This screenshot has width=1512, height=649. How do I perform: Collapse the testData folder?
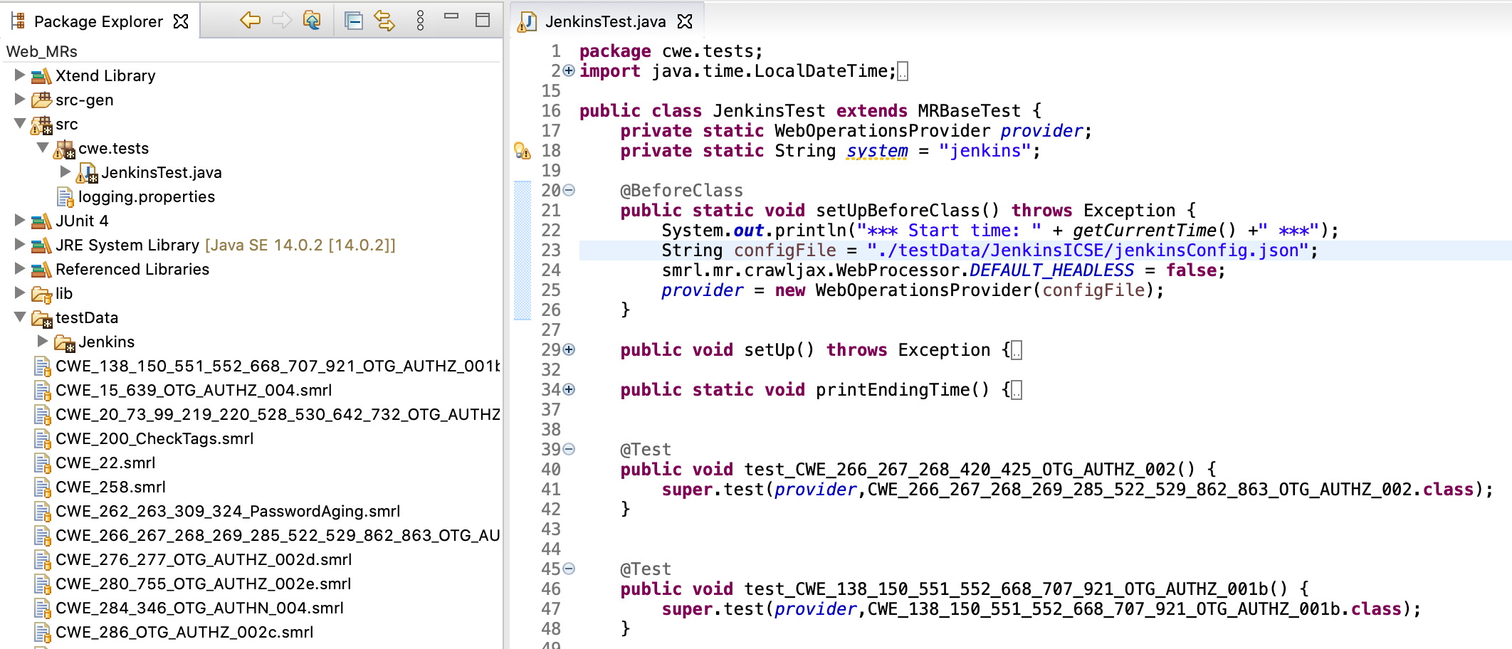[x=20, y=317]
